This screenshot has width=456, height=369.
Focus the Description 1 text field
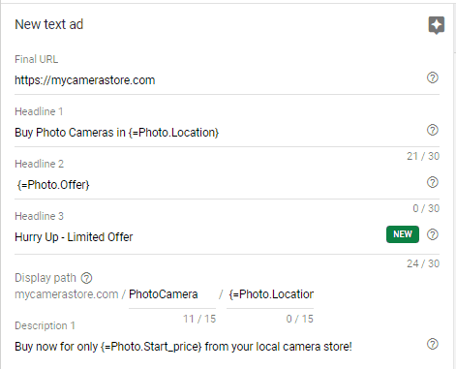coord(220,347)
